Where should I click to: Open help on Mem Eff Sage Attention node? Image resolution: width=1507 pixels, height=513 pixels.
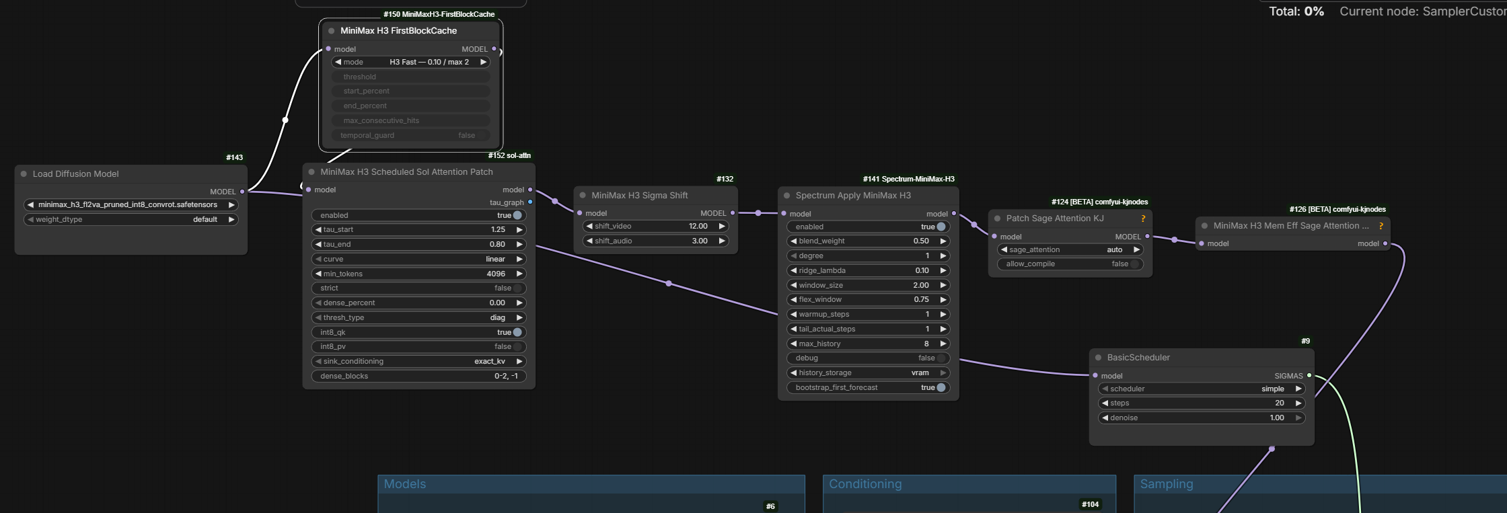tap(1381, 226)
